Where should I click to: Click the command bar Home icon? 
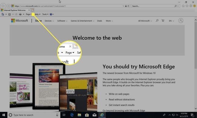tap(3, 14)
